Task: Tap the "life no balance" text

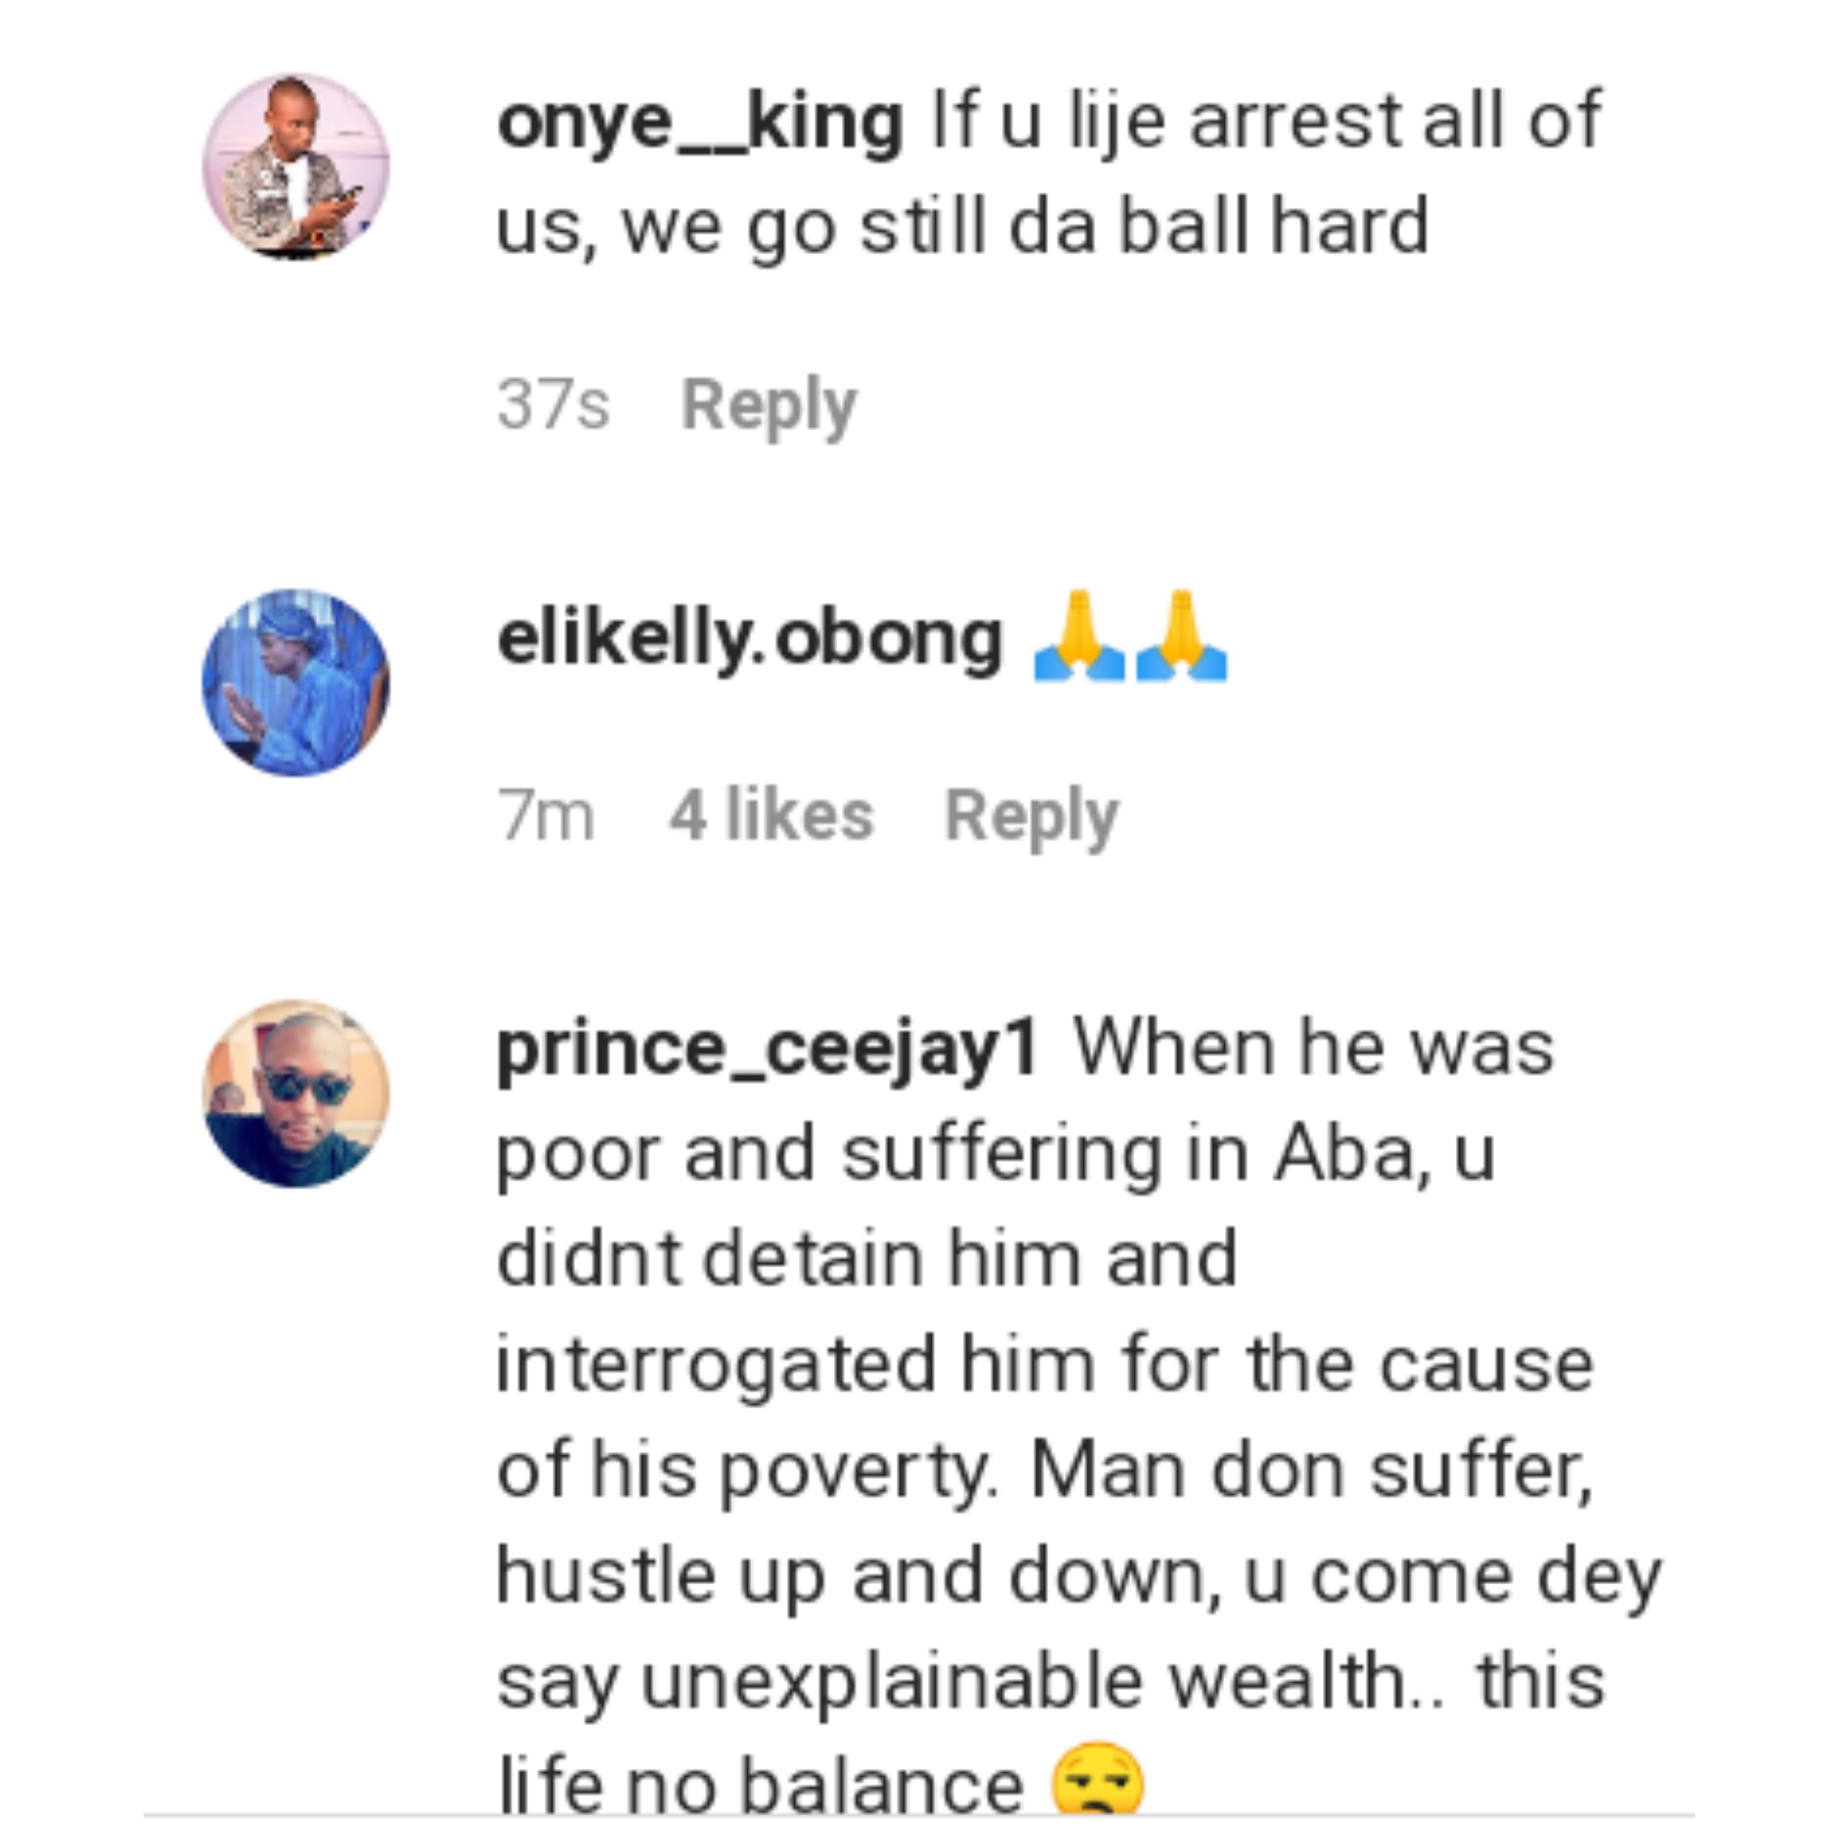Action: click(761, 1785)
